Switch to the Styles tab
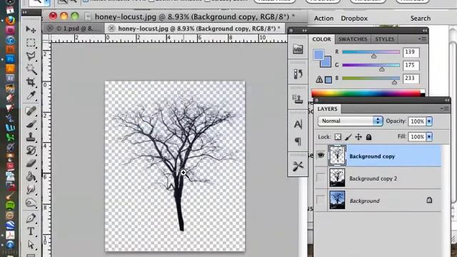Screen dimensions: 457x257 point(384,39)
